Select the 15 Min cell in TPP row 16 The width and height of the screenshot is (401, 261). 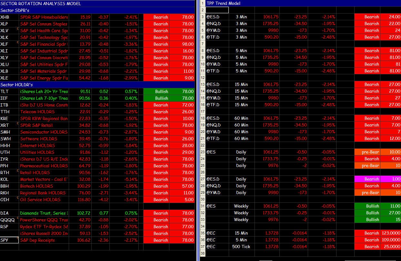241,105
